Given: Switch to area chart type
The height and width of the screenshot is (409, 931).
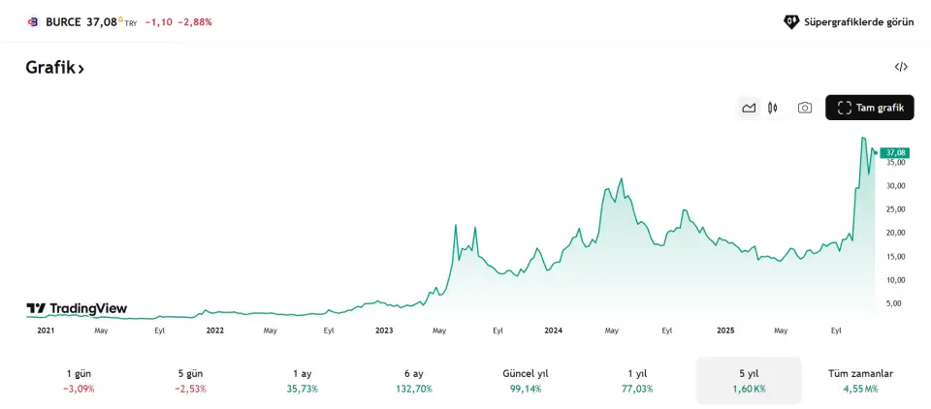Looking at the screenshot, I should [x=749, y=108].
